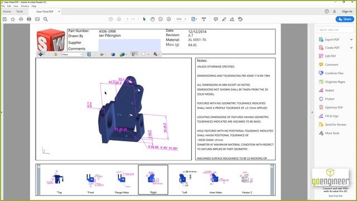Go to next page arrow
The image size is (357, 201).
119,20
